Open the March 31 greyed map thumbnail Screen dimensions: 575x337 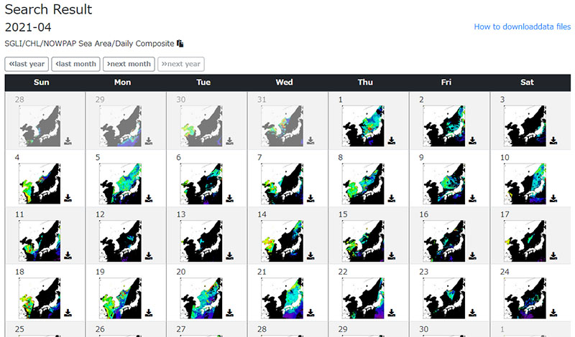[282, 126]
